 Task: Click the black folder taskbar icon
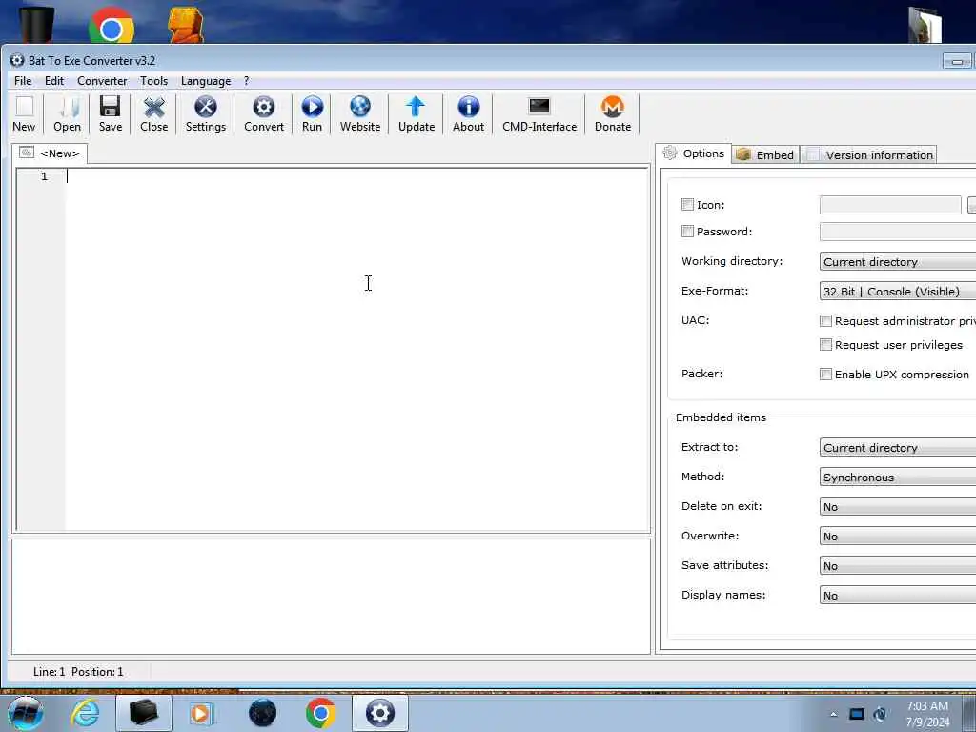[x=143, y=713]
